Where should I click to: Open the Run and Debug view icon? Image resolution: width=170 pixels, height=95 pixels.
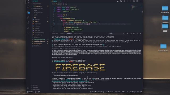tap(28, 17)
